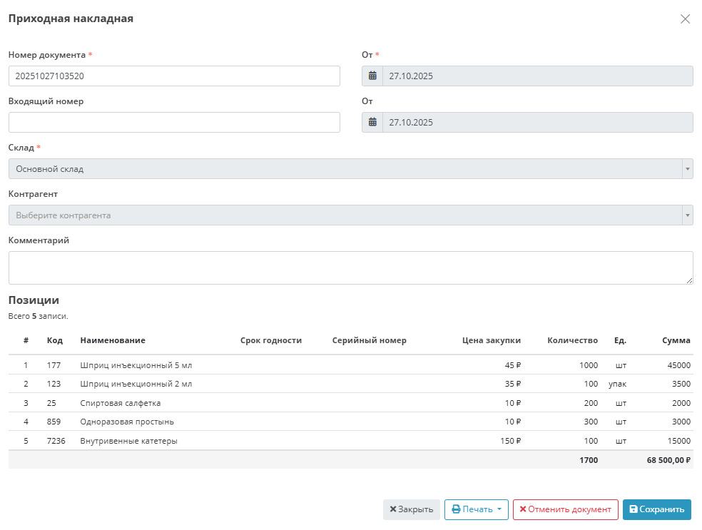
Task: Focus the Входящий номер input field
Action: (x=174, y=123)
